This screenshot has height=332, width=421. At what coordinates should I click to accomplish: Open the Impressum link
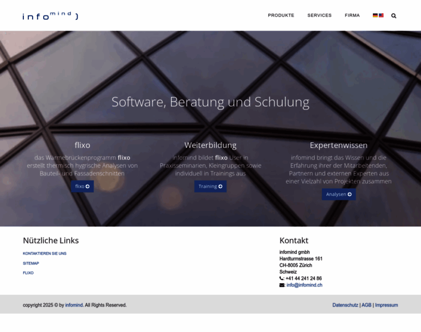click(386, 305)
